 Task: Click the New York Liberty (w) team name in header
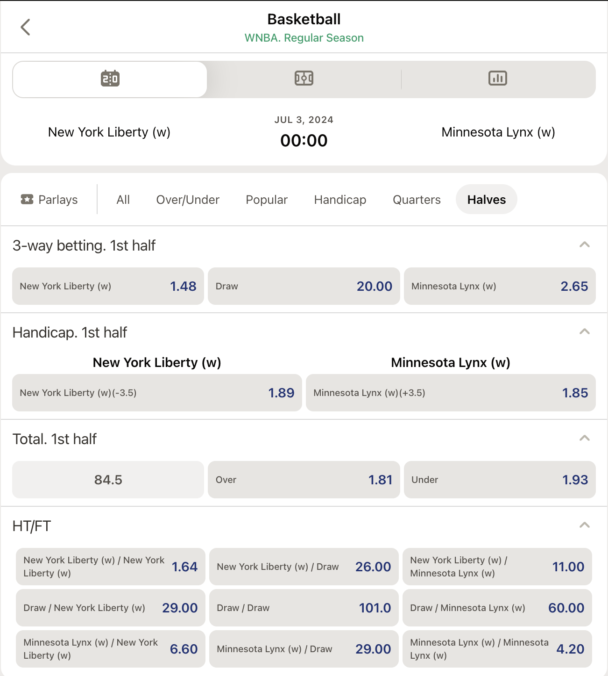click(x=109, y=132)
